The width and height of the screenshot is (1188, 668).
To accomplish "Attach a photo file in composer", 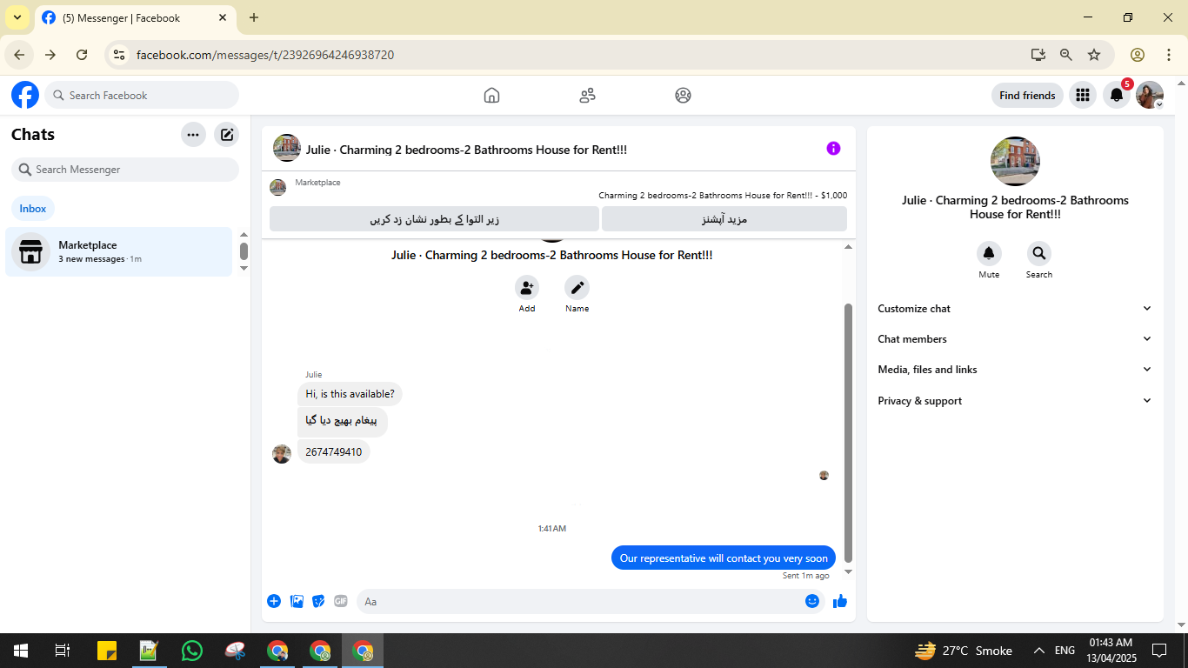I will coord(297,601).
